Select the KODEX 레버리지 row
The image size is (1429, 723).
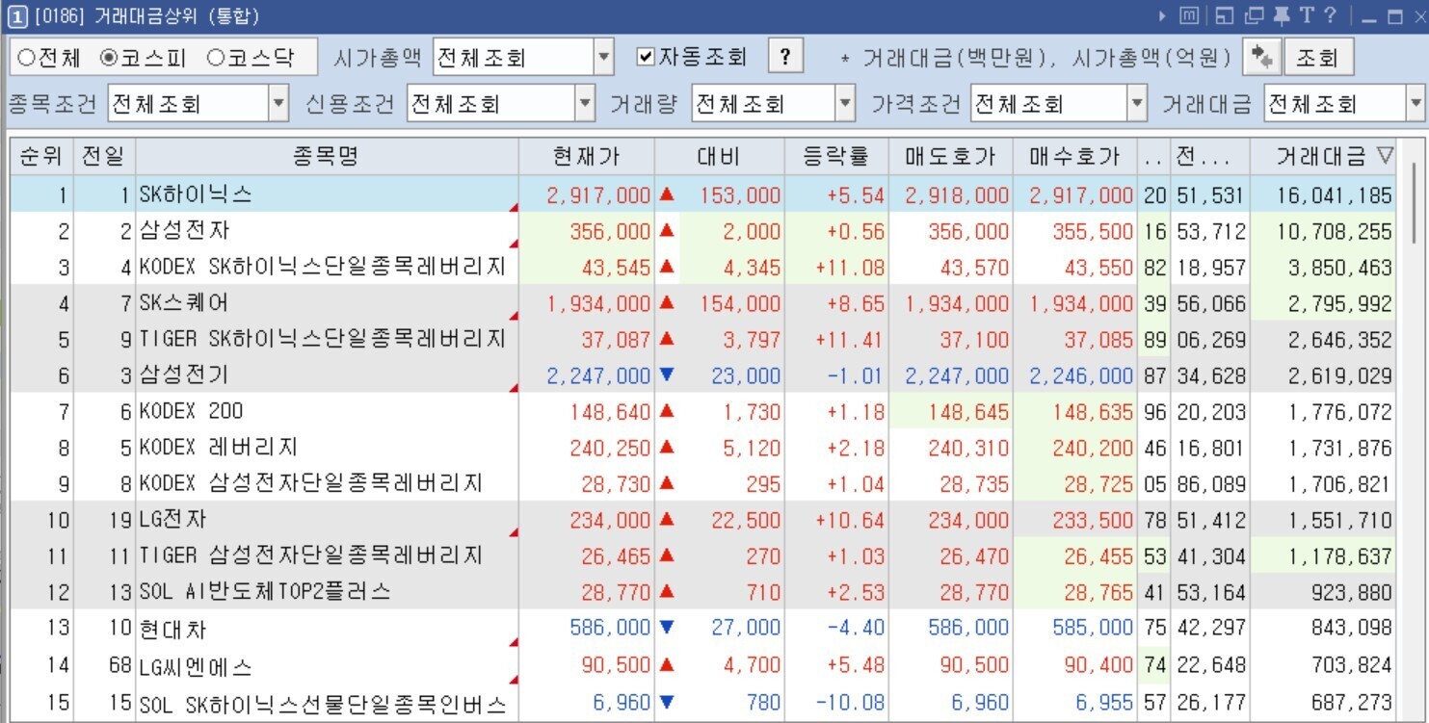(x=702, y=448)
